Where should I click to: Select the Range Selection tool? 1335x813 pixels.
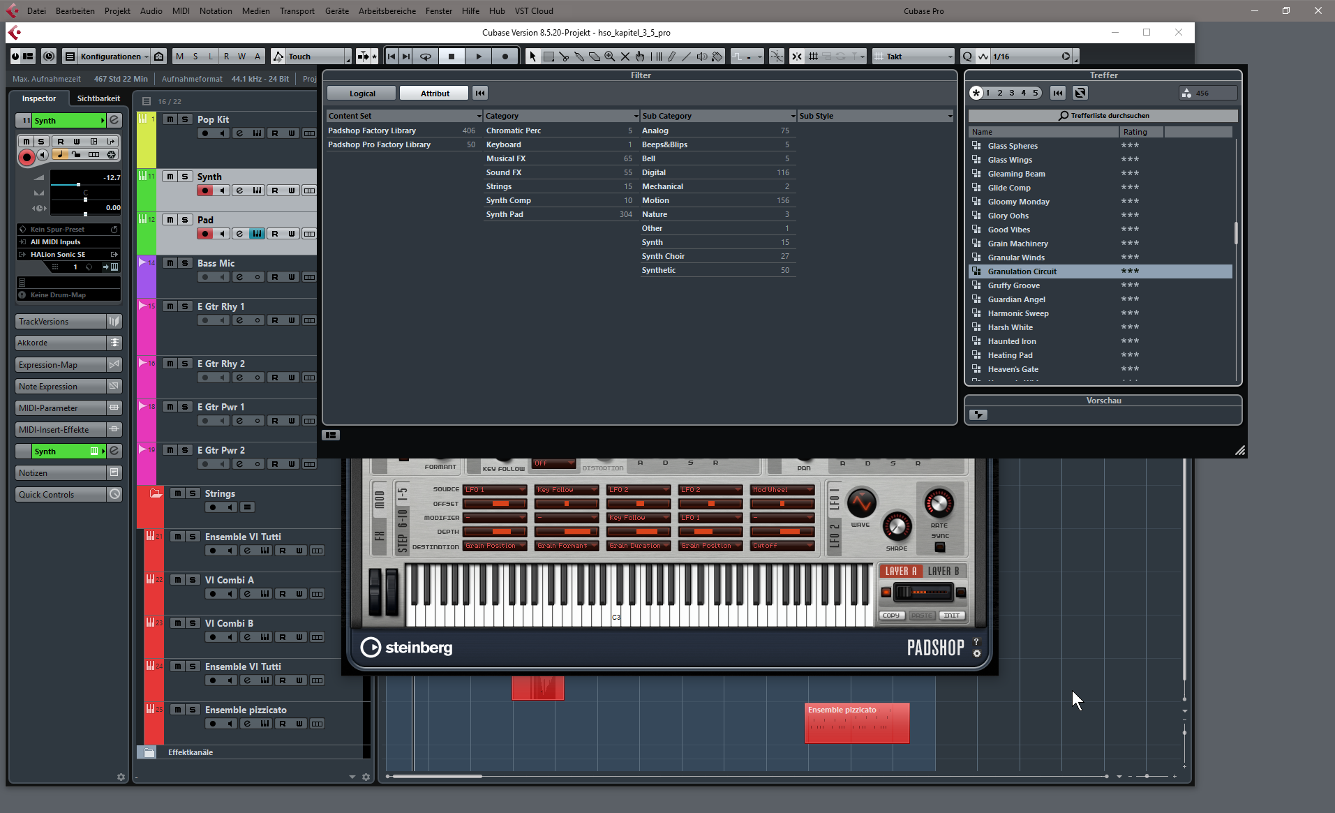tap(549, 57)
